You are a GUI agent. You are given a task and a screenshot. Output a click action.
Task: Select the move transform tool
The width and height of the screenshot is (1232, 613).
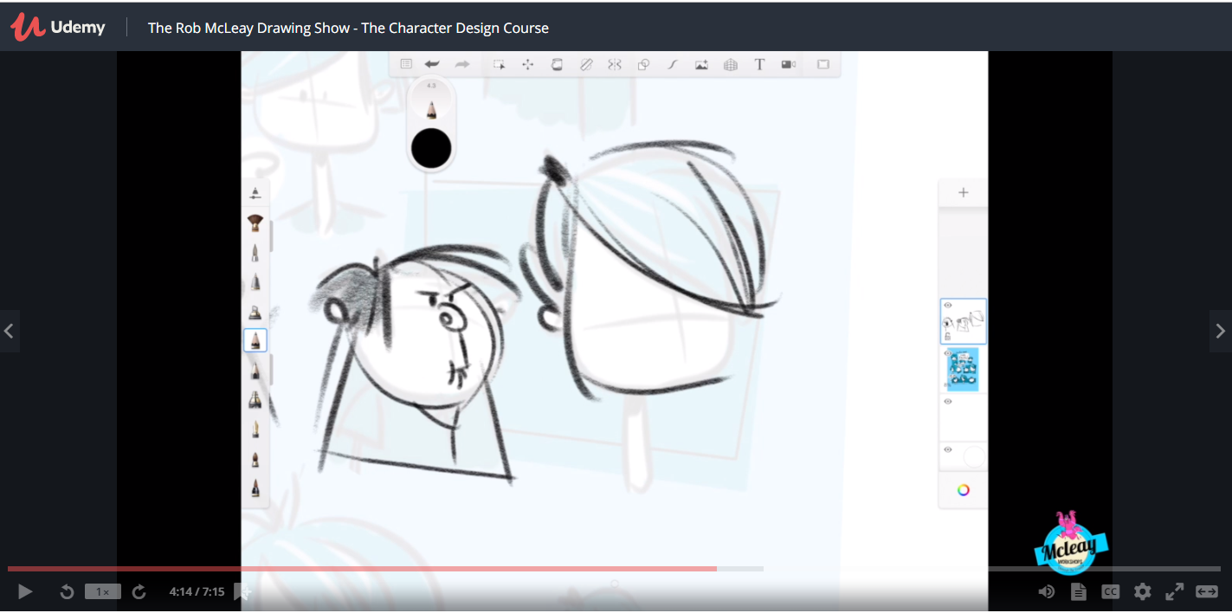[x=527, y=64]
